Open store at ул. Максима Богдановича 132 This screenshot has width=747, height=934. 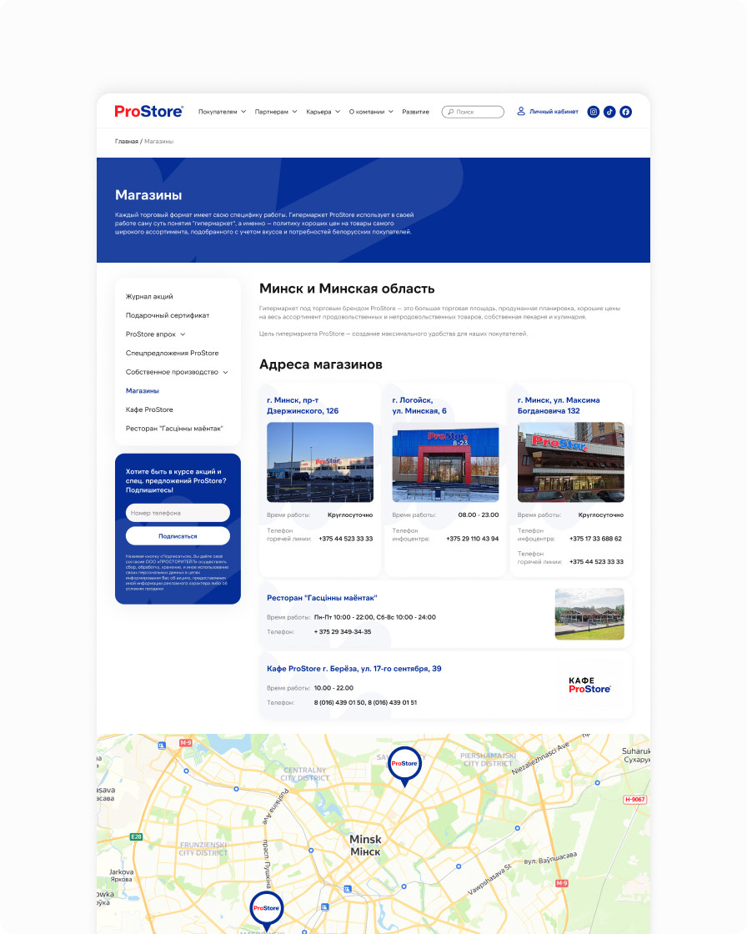coord(559,405)
